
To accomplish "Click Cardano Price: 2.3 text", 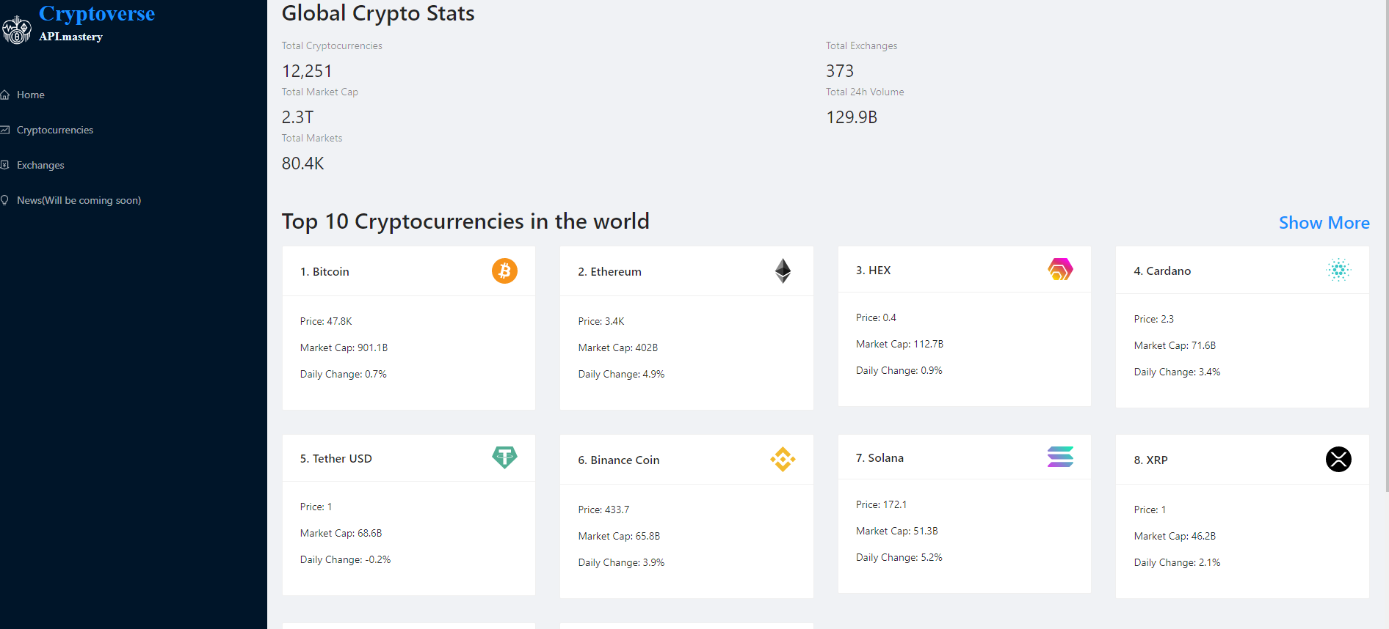I will point(1153,319).
